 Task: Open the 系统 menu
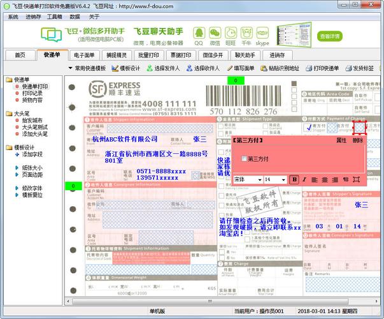pyautogui.click(x=13, y=17)
